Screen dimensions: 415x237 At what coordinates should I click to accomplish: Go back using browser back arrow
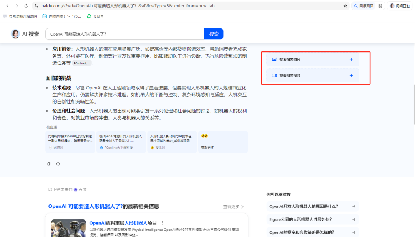click(x=7, y=5)
